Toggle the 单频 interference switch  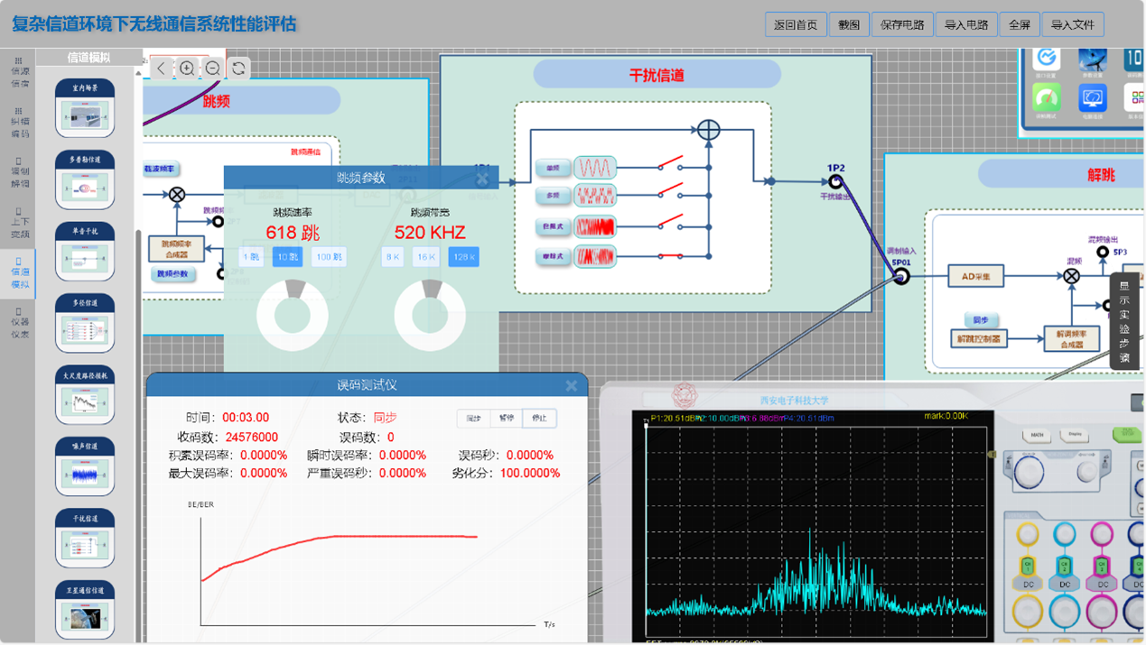[669, 164]
